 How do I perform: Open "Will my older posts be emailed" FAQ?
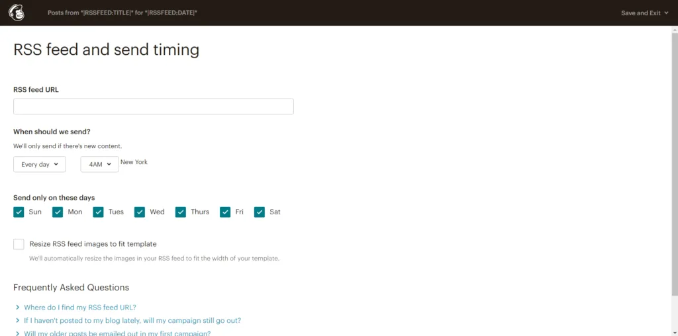click(x=117, y=333)
